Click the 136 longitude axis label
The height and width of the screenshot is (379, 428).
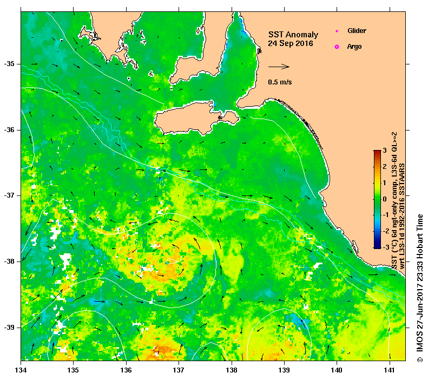[x=126, y=370]
